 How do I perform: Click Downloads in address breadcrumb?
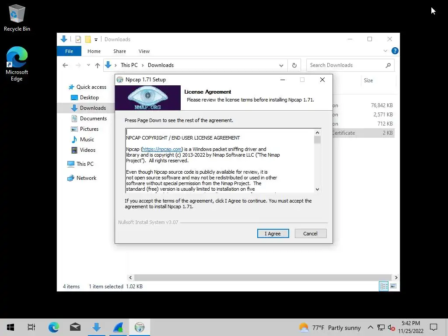(x=161, y=65)
